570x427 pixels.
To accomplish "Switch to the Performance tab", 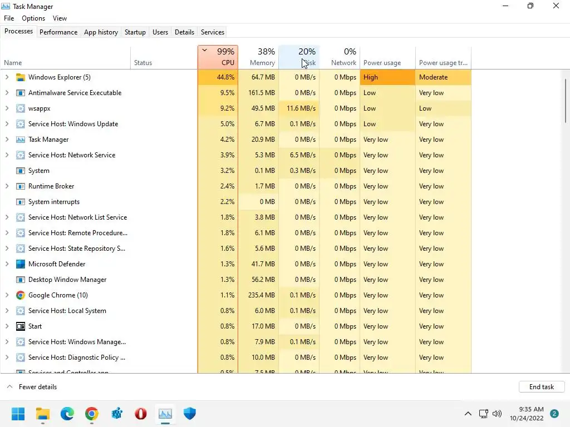I will [58, 32].
